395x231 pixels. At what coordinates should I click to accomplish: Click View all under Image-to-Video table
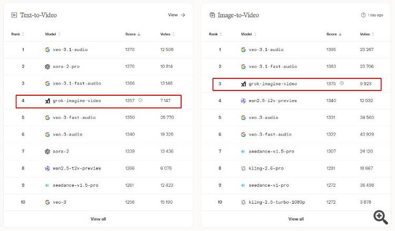click(296, 219)
